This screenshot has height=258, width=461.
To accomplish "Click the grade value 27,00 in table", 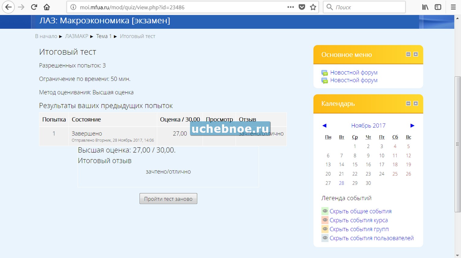I will click(180, 133).
